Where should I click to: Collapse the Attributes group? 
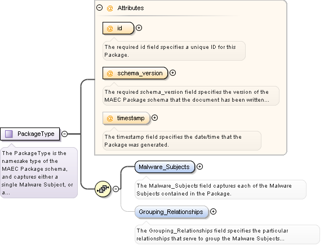(x=100, y=8)
